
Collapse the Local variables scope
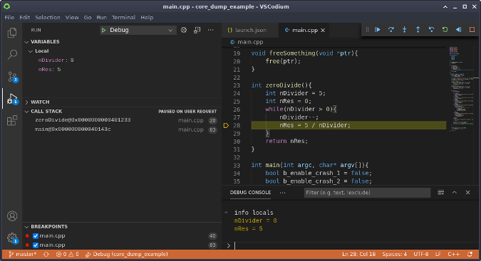tap(31, 51)
